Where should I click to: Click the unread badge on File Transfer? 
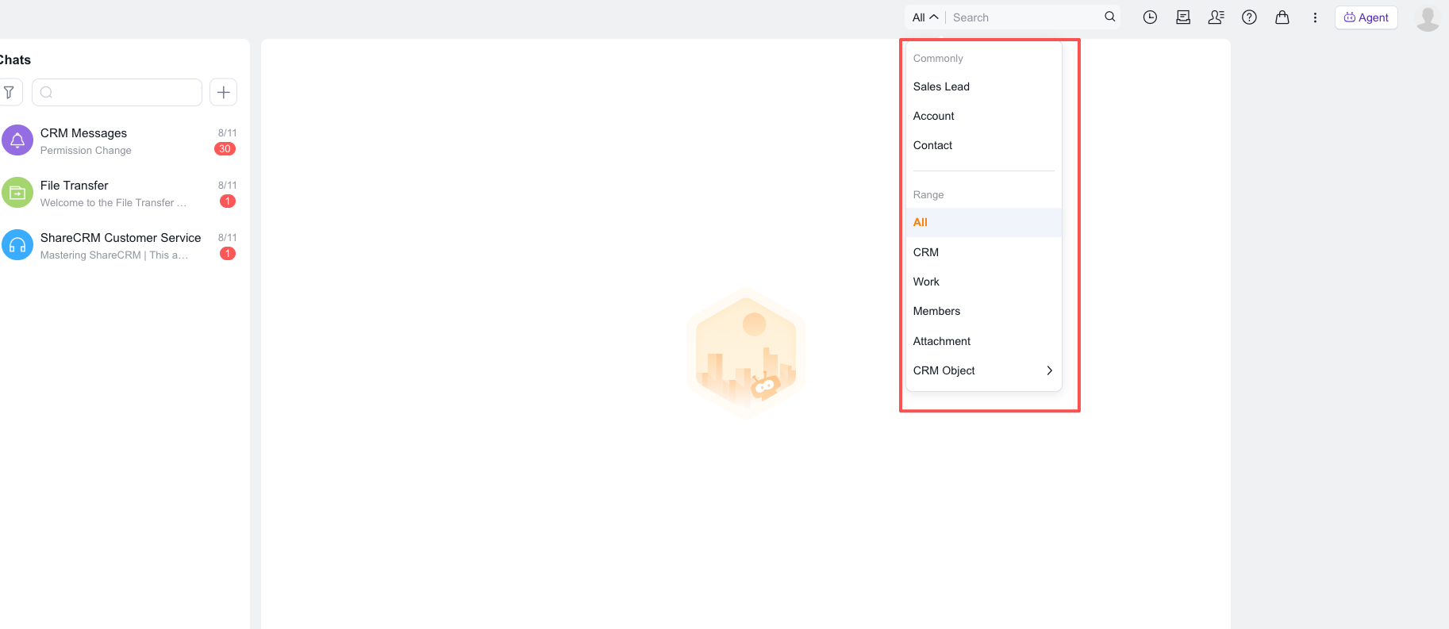tap(228, 201)
